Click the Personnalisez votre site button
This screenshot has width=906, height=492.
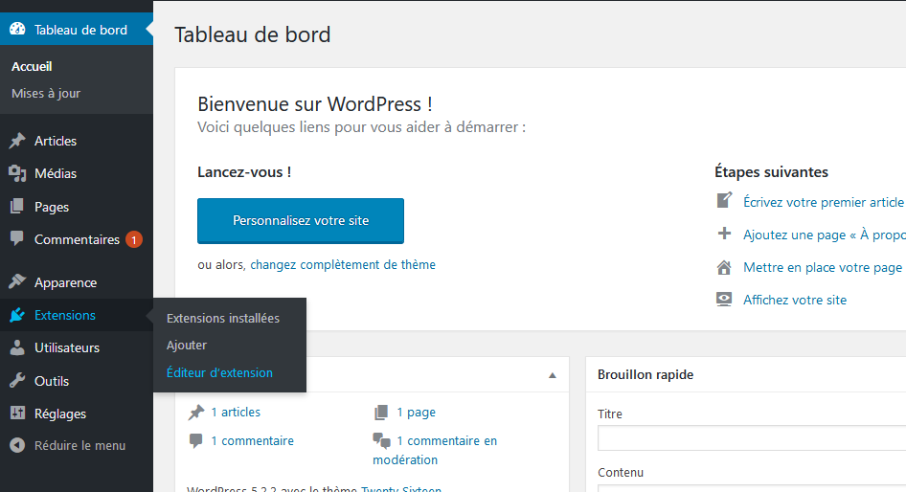coord(301,220)
